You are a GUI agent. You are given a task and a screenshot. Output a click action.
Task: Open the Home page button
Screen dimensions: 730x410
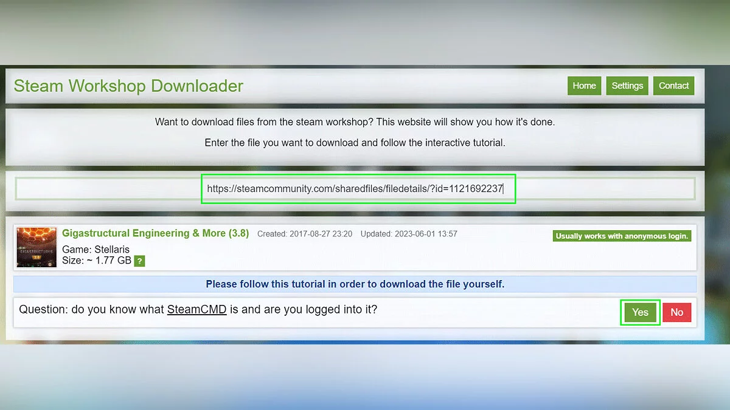pyautogui.click(x=584, y=86)
